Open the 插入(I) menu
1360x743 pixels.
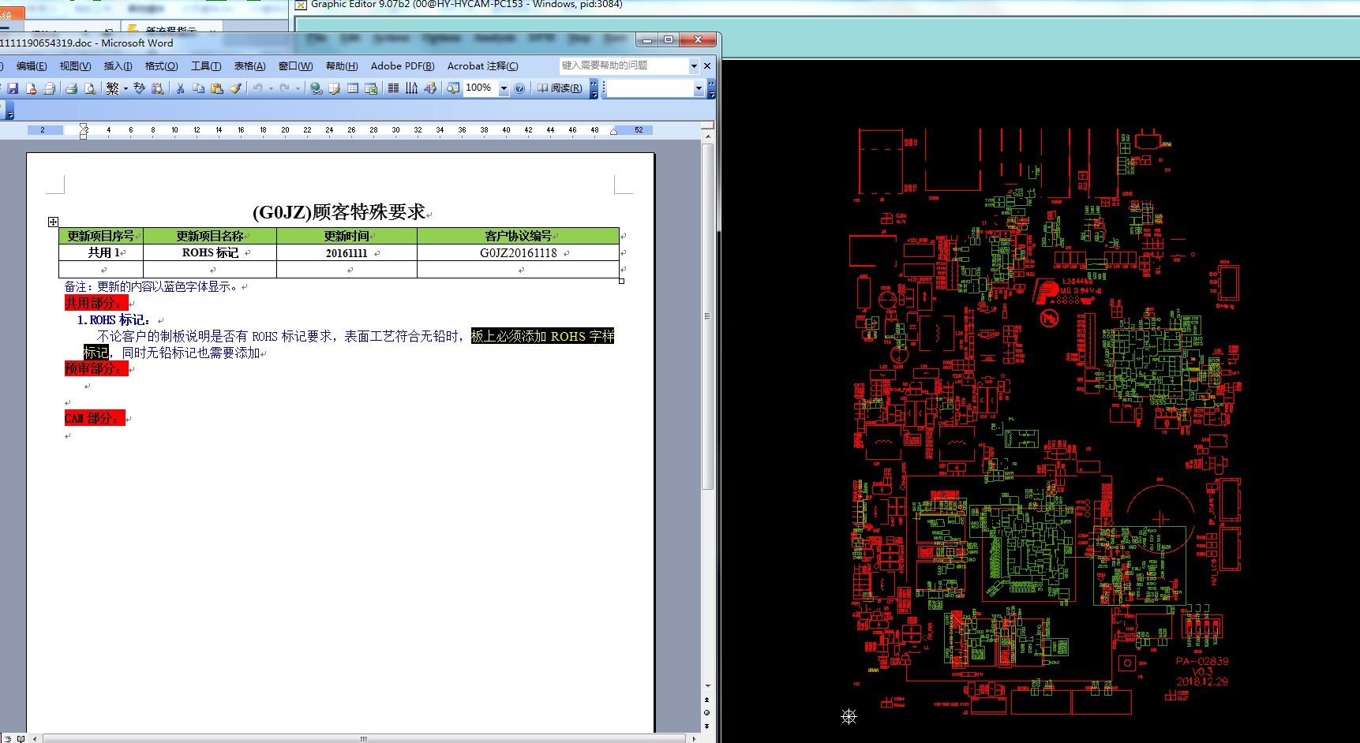(x=118, y=66)
